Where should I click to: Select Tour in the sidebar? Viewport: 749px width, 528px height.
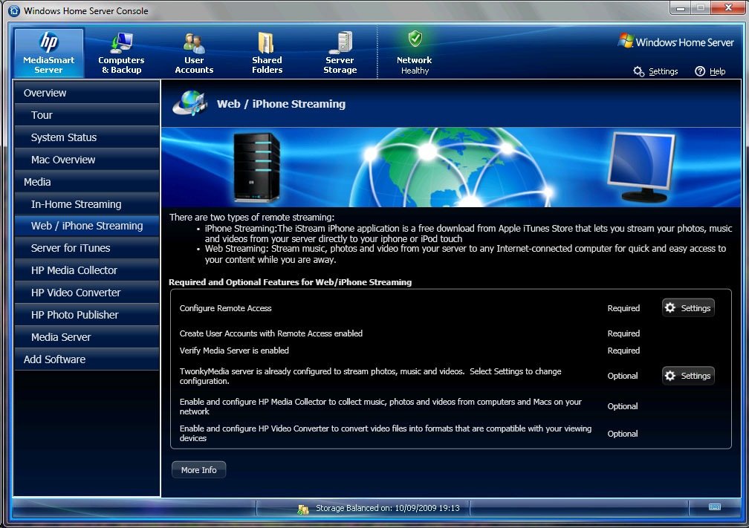87,115
